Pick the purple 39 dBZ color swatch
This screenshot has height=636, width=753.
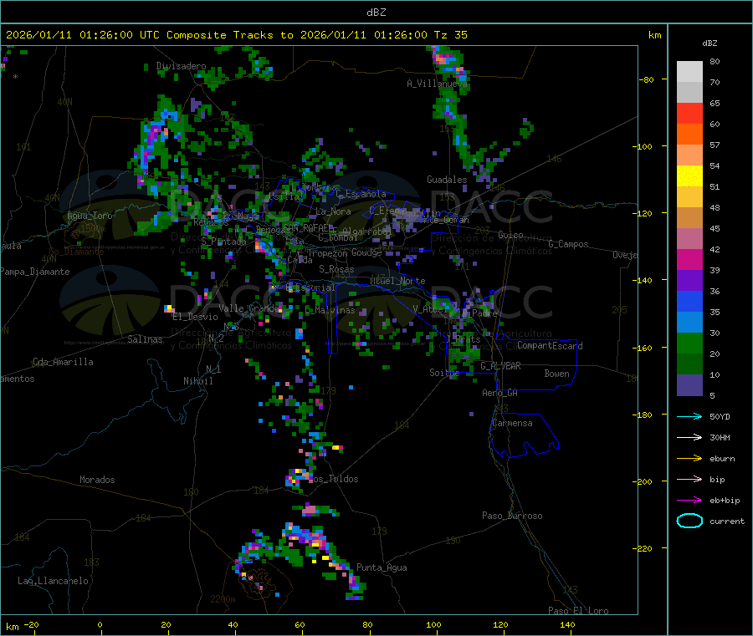(689, 281)
